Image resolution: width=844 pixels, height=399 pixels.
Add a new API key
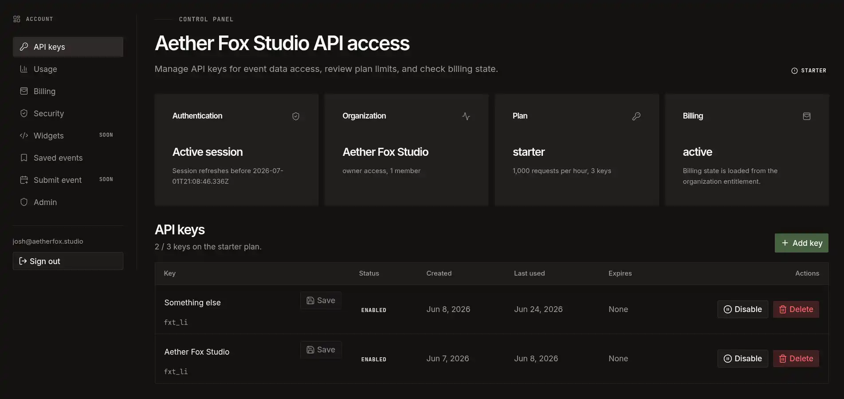click(801, 243)
